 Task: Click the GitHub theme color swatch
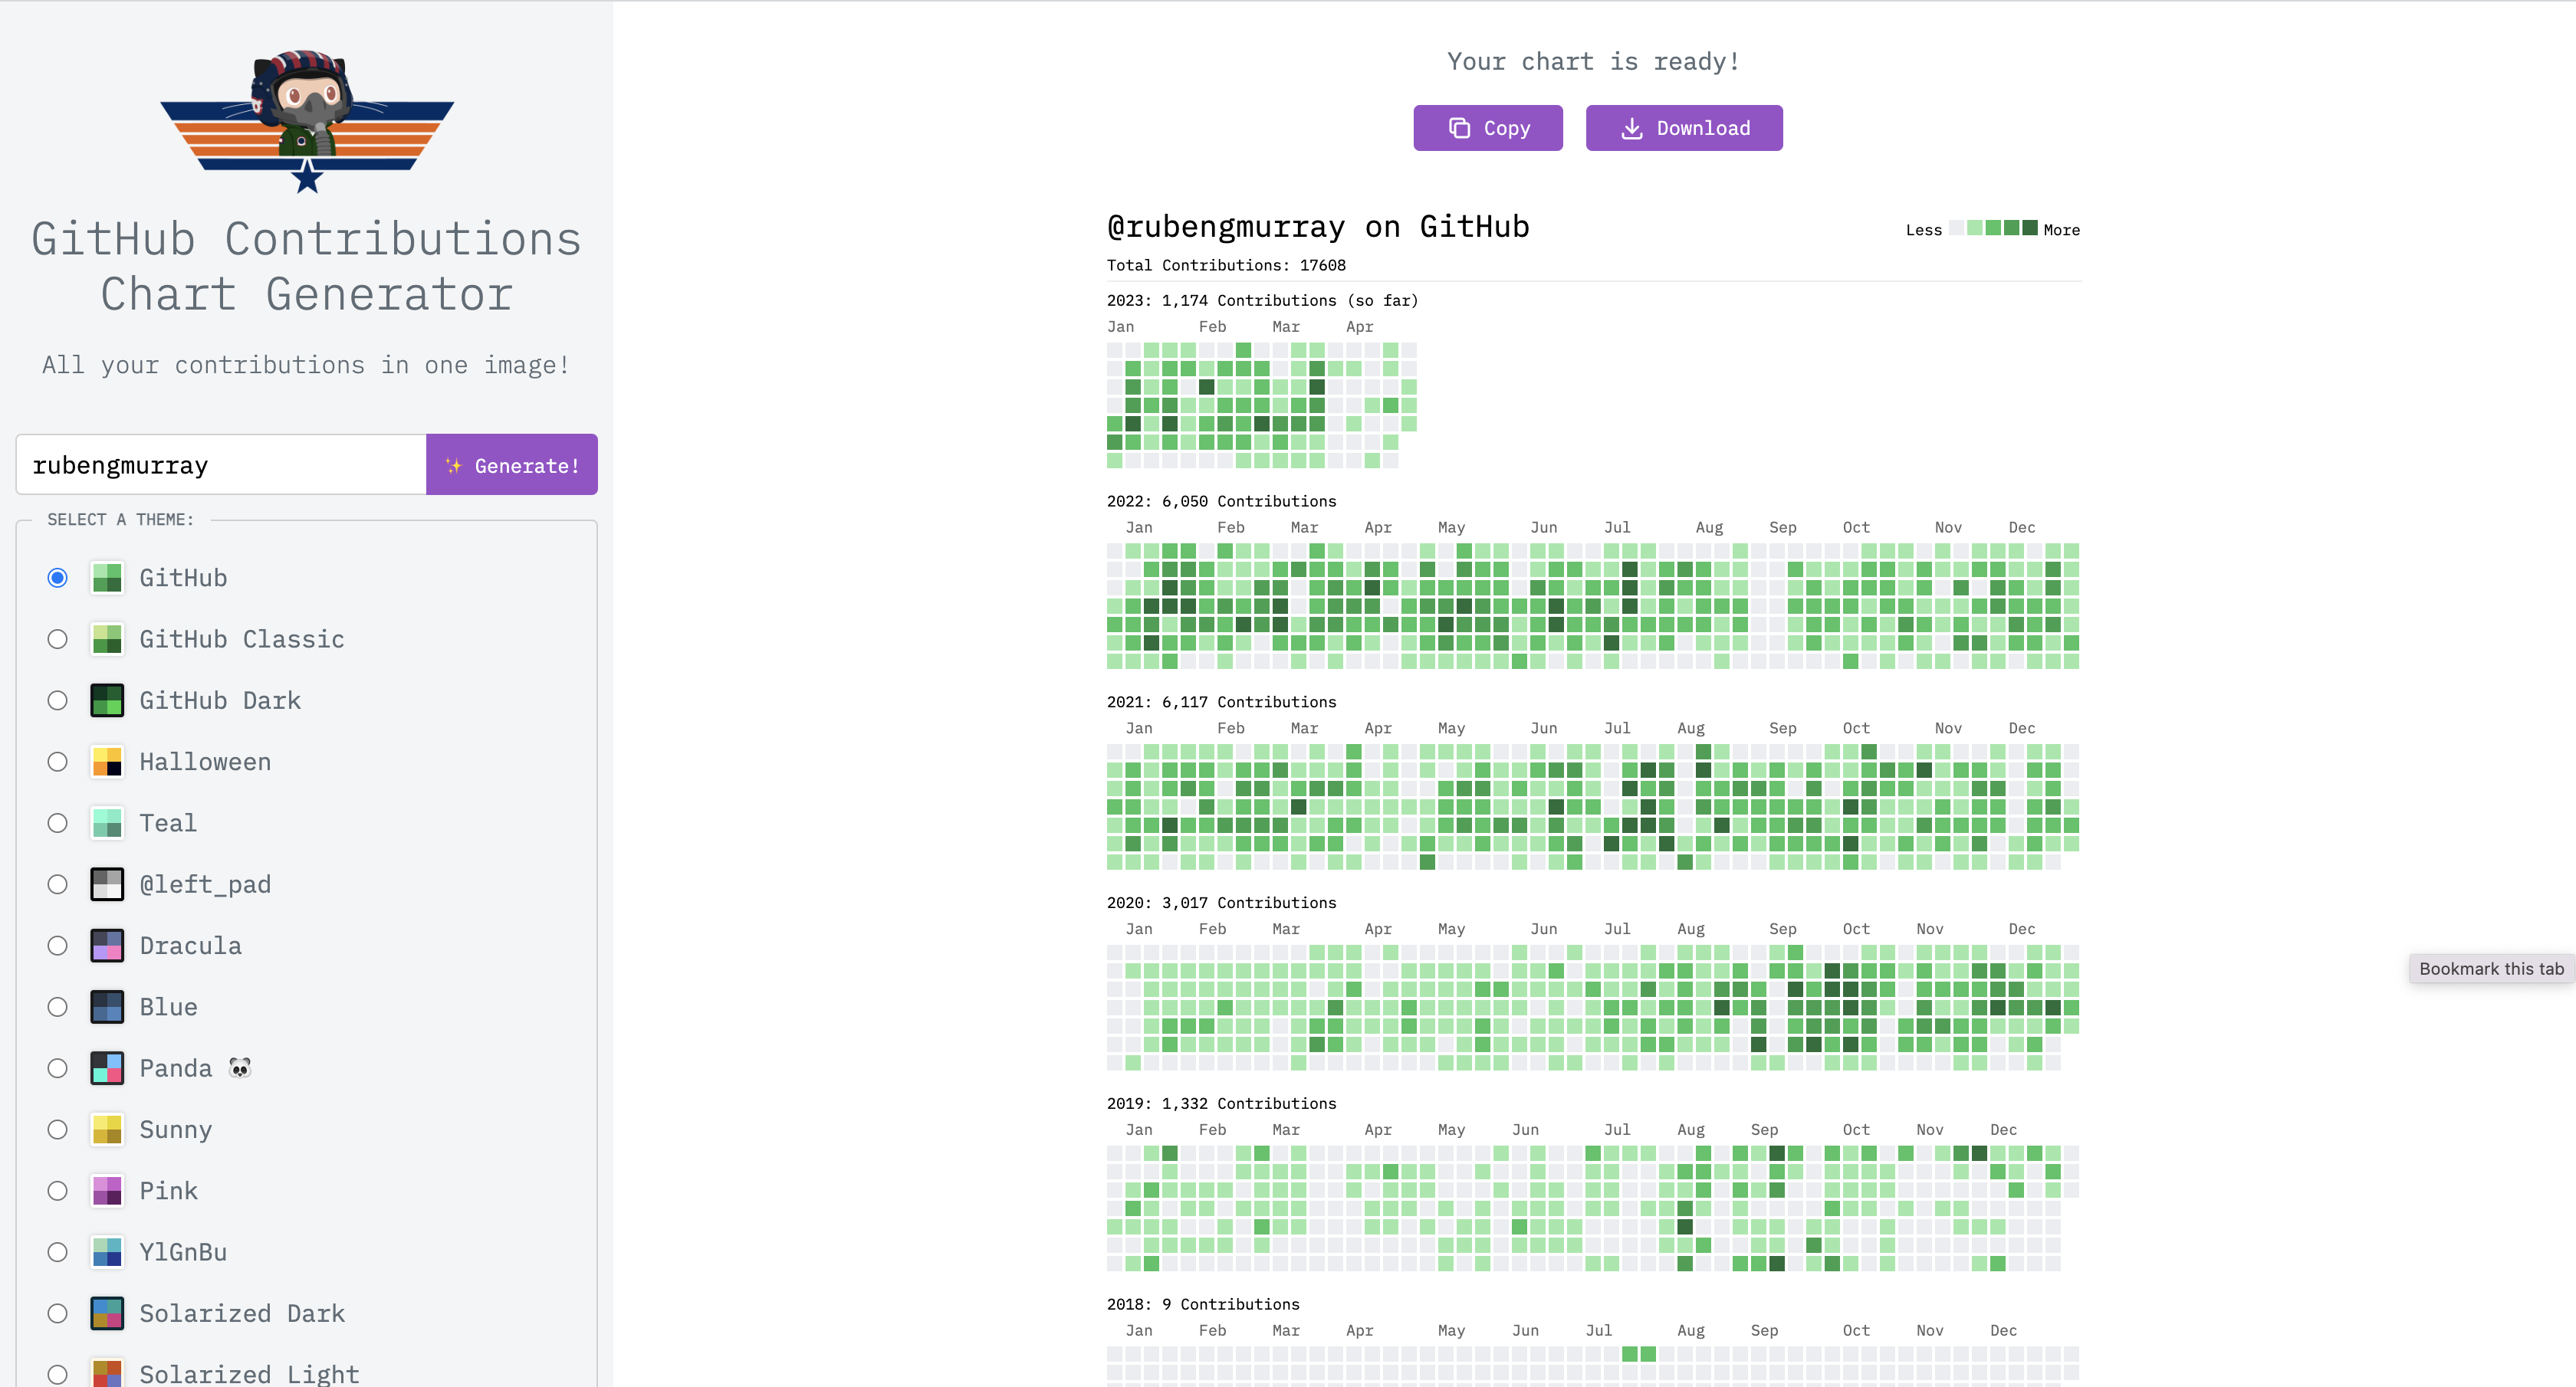(x=107, y=578)
